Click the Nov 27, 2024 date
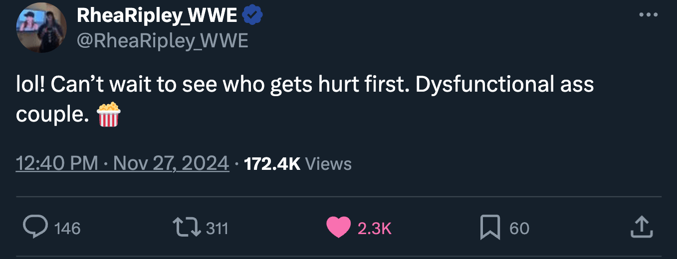 point(171,163)
